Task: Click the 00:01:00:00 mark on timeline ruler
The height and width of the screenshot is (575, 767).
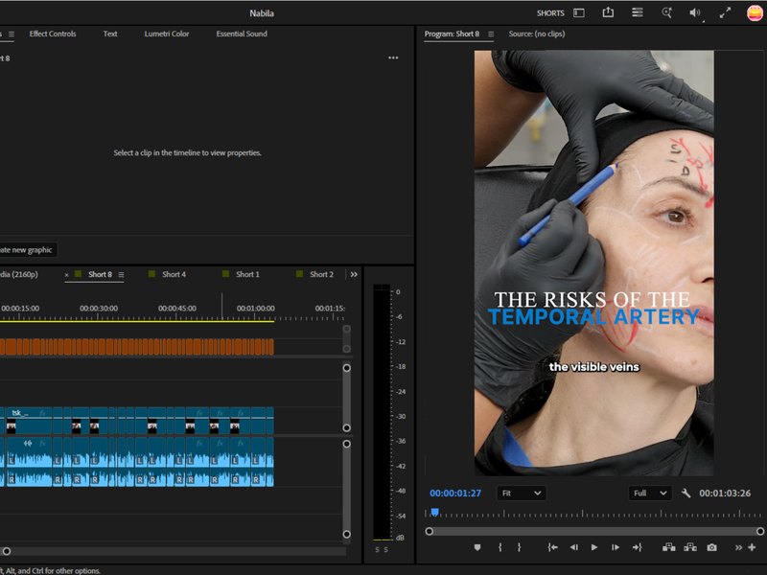Action: point(255,309)
